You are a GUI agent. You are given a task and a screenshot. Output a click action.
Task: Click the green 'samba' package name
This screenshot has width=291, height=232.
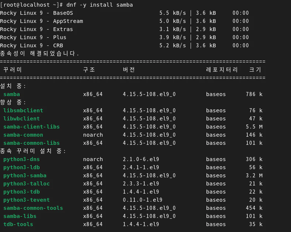11,94
